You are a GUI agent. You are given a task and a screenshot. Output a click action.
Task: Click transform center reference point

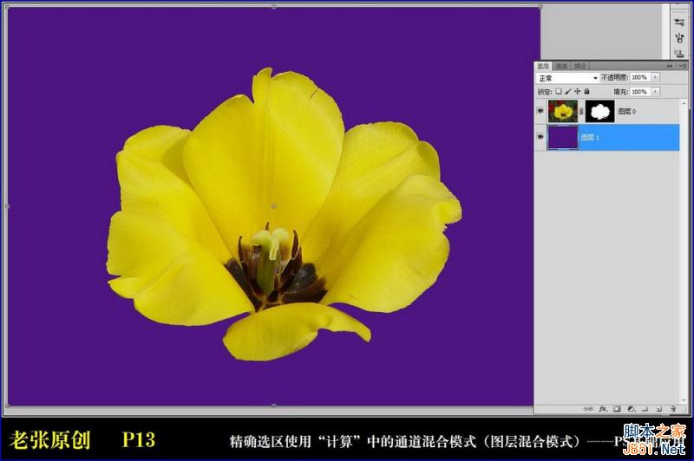(x=274, y=206)
